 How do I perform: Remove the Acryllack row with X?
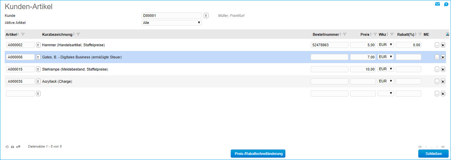pos(443,81)
